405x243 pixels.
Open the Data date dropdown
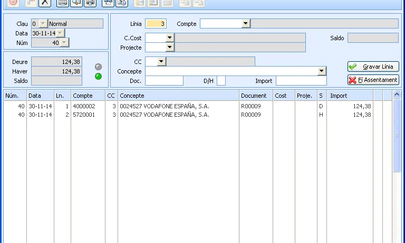coord(60,33)
